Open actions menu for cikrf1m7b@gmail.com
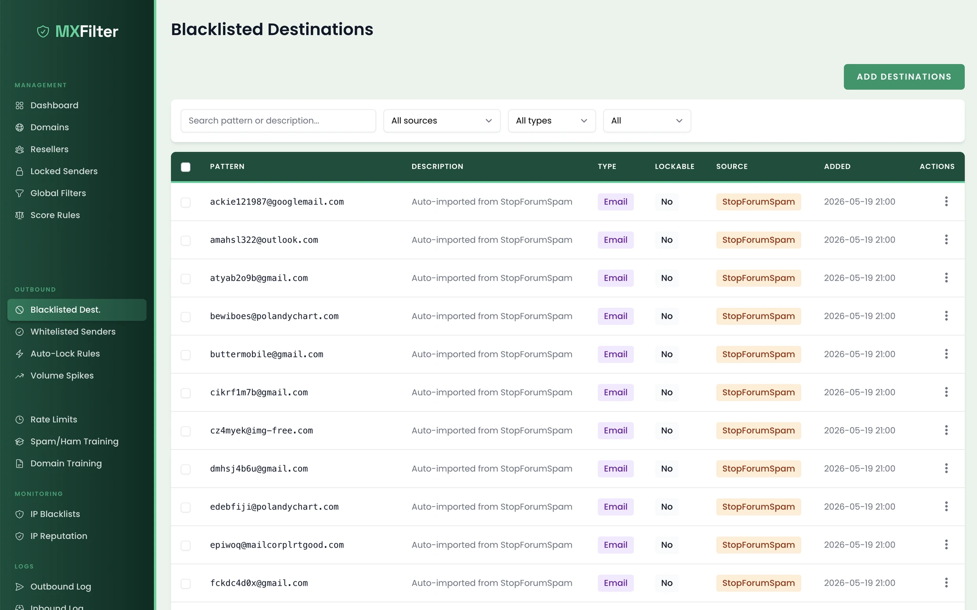This screenshot has height=610, width=977. point(946,392)
